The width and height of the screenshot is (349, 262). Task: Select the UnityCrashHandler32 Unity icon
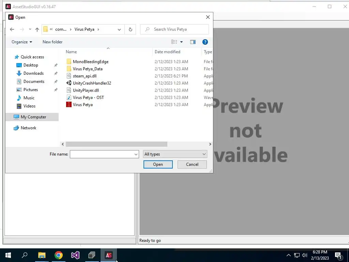coord(69,83)
